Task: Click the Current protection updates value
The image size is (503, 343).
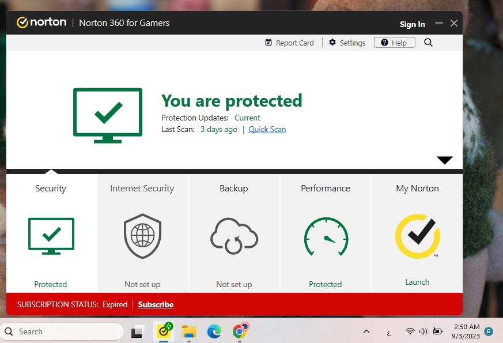Action: click(x=247, y=118)
